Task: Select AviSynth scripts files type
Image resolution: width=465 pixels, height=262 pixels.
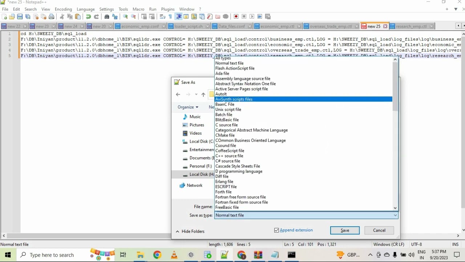Action: point(303,99)
